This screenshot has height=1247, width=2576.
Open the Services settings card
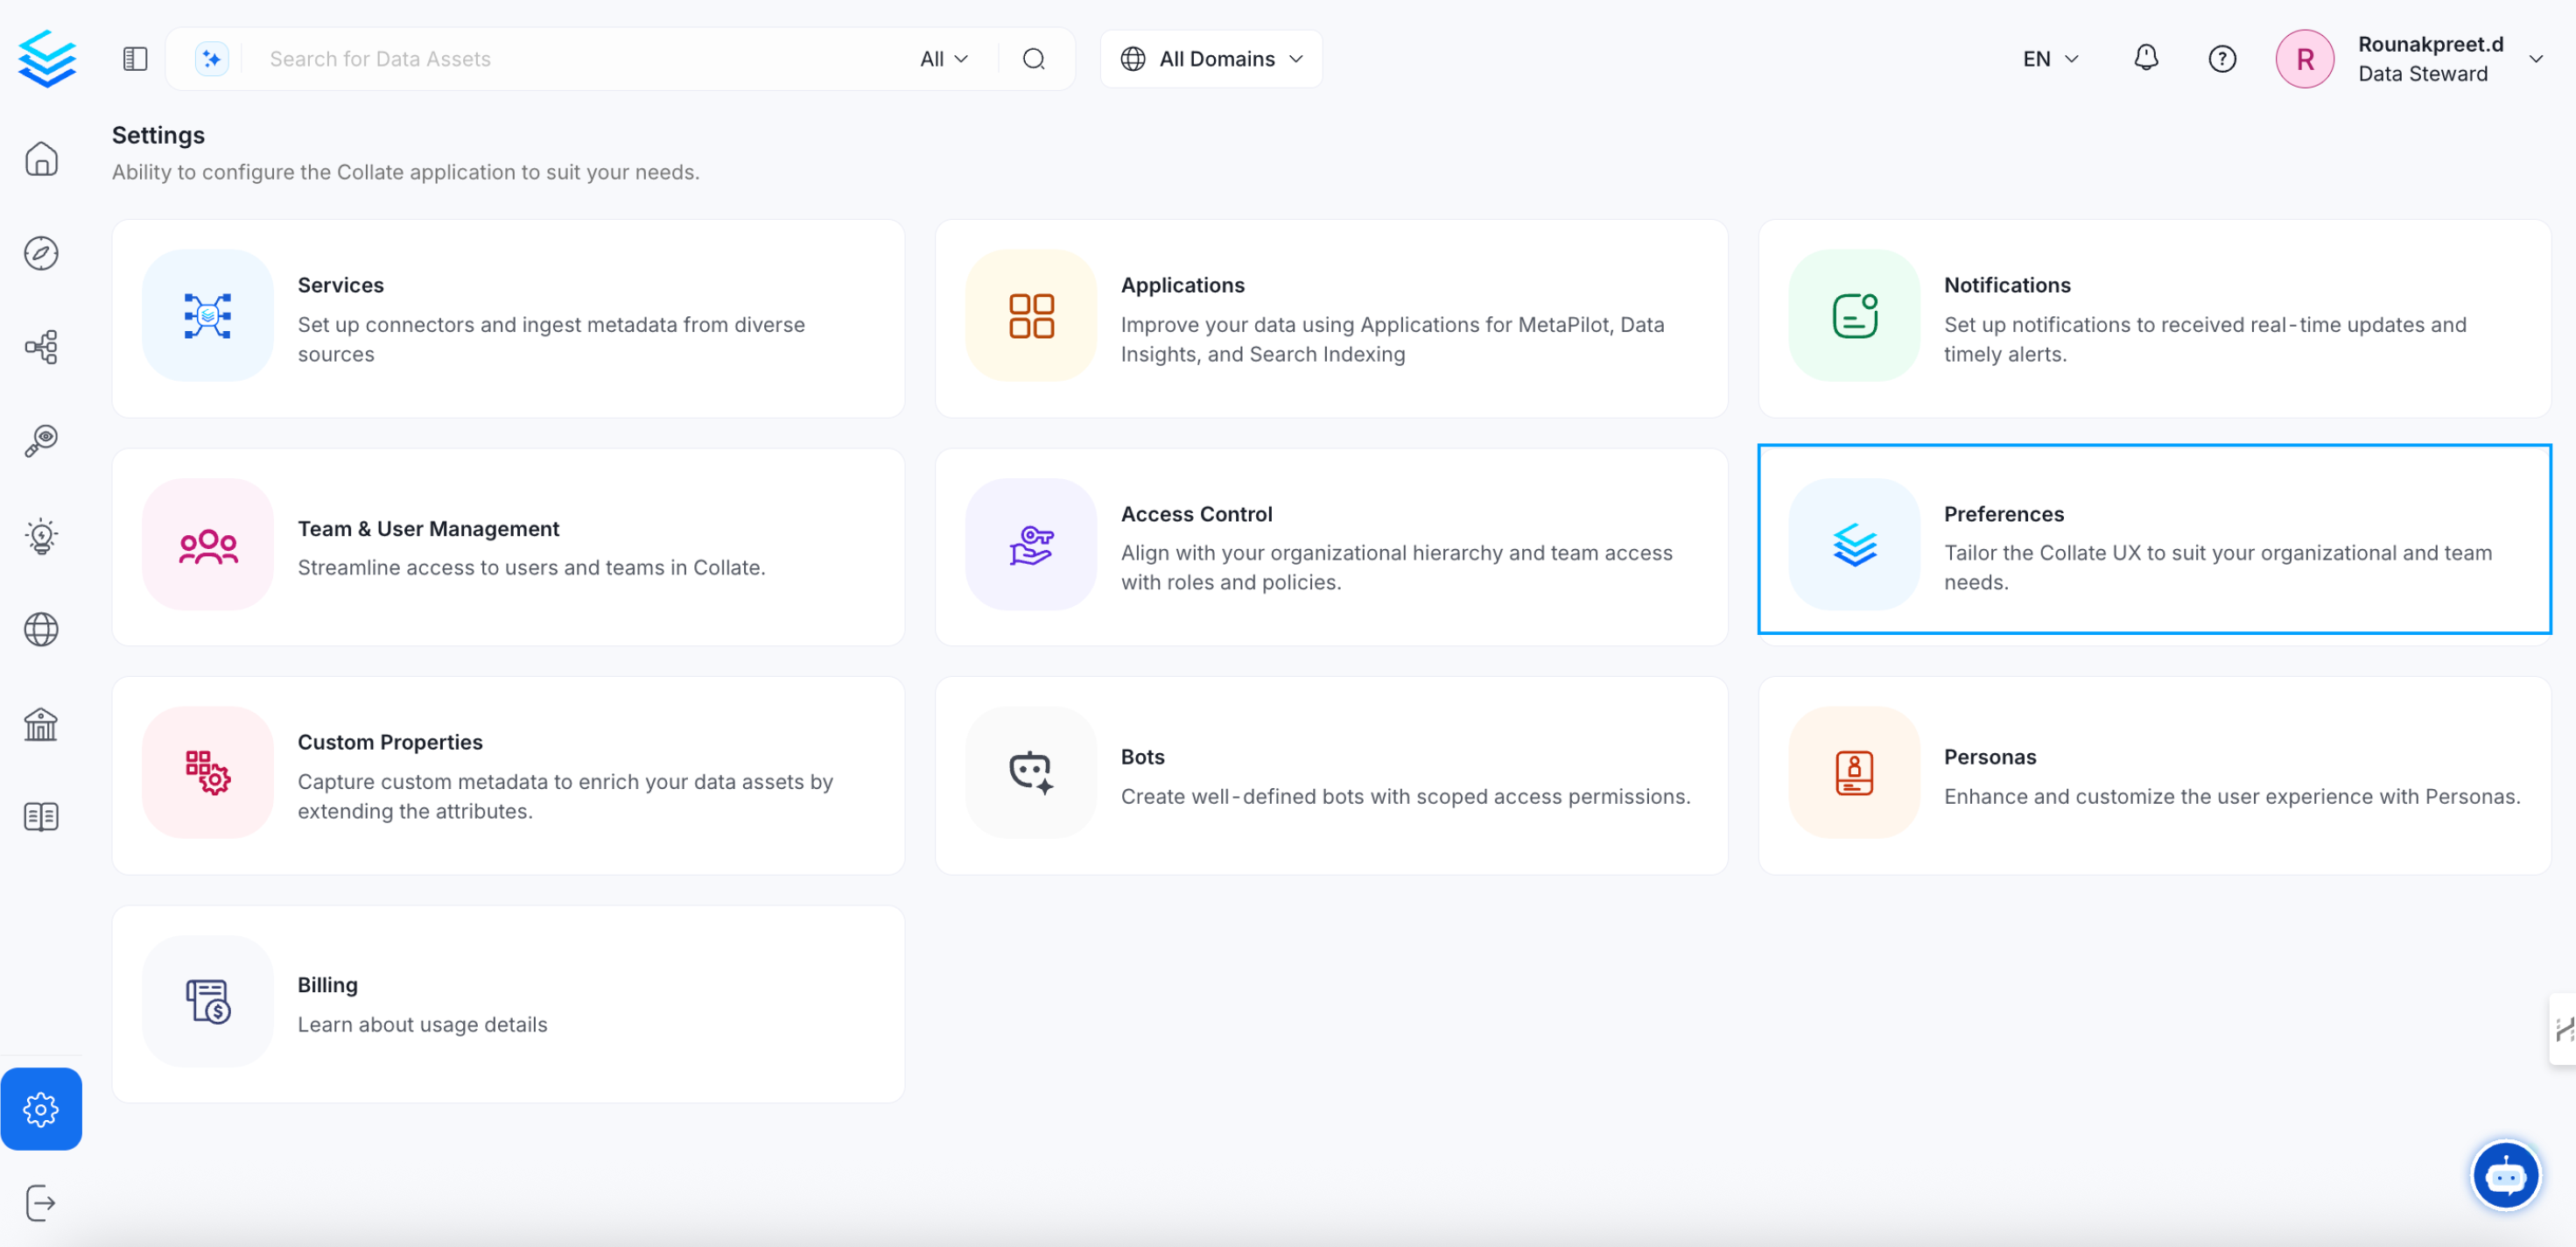coord(508,318)
